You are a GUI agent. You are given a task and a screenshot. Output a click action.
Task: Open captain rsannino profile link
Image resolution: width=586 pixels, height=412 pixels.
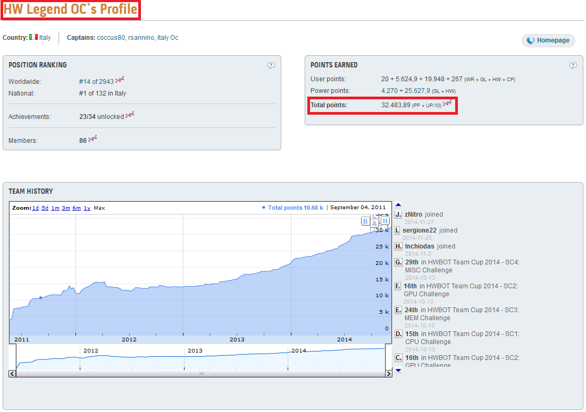point(141,38)
